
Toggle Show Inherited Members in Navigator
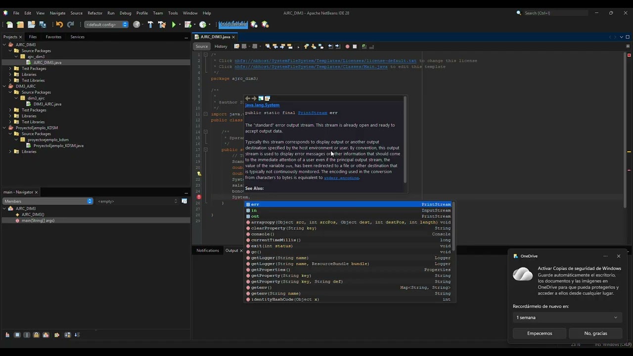click(x=7, y=335)
